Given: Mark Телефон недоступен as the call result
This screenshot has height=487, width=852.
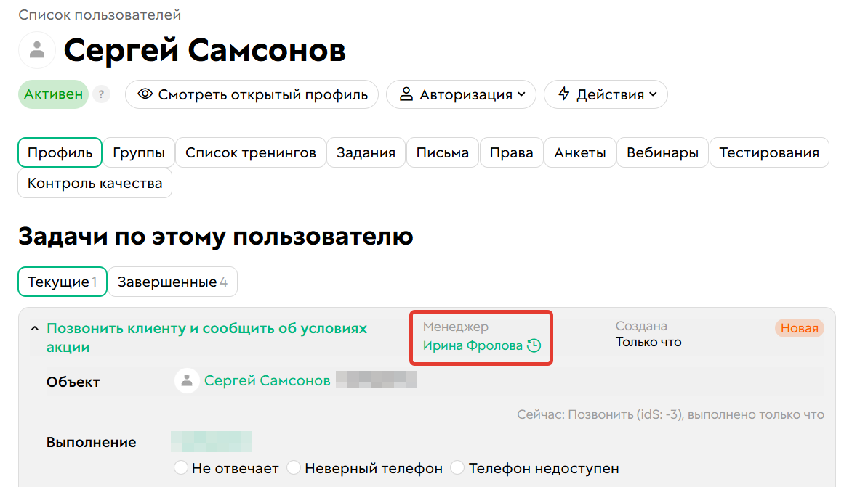Looking at the screenshot, I should click(457, 468).
